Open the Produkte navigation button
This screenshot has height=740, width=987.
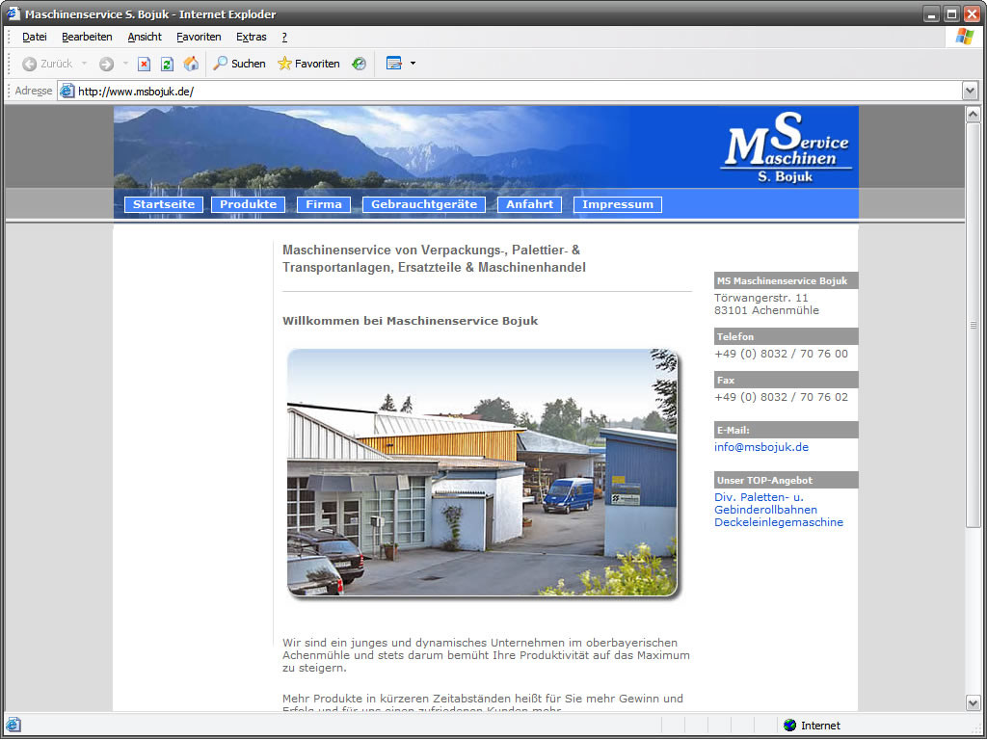click(248, 204)
